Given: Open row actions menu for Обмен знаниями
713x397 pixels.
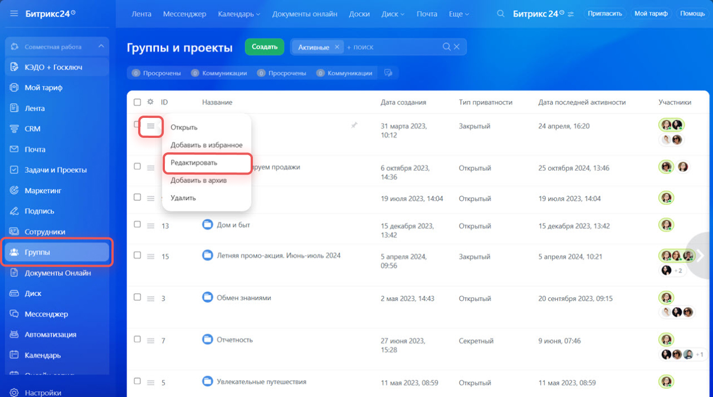Looking at the screenshot, I should click(150, 299).
